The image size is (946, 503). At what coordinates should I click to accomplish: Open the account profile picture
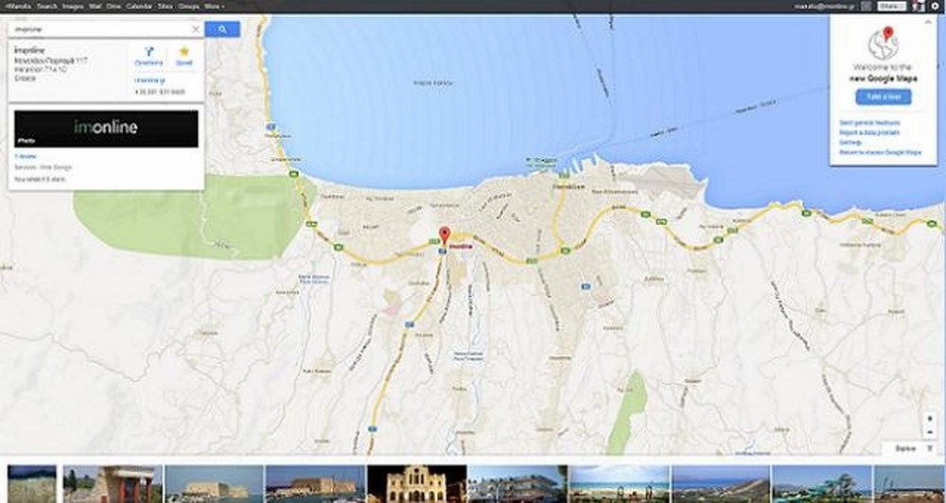(x=918, y=6)
